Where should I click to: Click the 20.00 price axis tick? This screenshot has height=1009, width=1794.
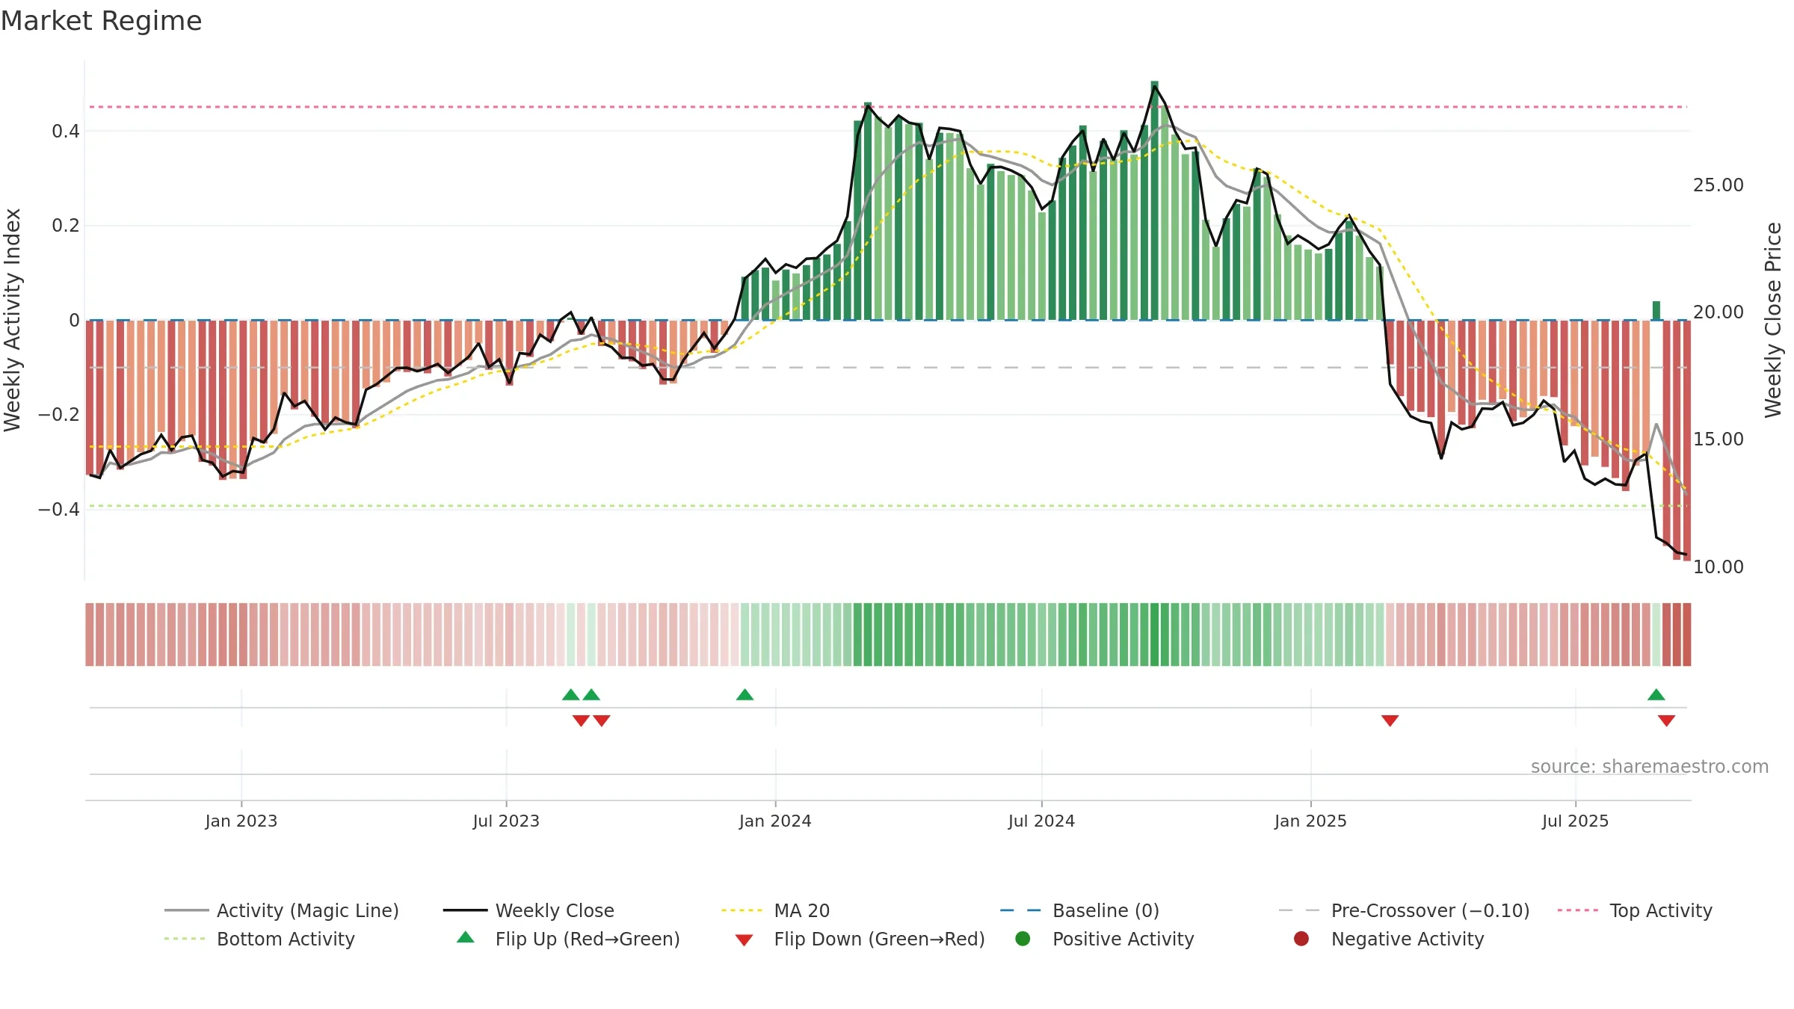point(1718,312)
